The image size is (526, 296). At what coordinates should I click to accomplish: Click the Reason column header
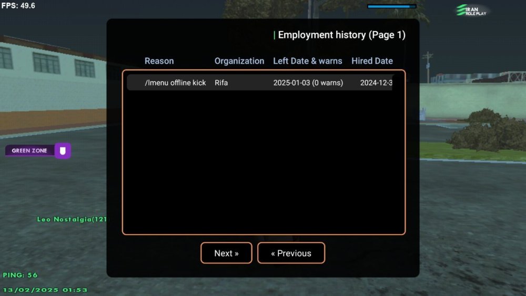tap(159, 61)
